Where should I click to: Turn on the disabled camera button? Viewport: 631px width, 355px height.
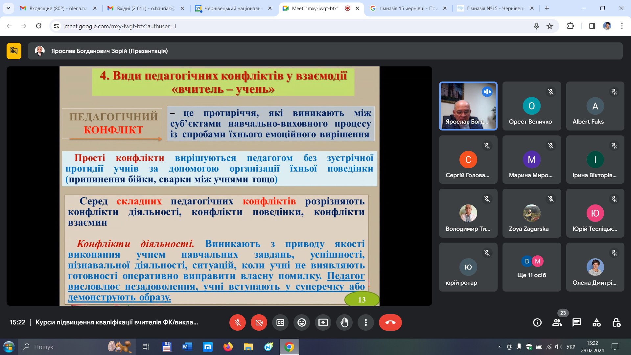tap(259, 322)
